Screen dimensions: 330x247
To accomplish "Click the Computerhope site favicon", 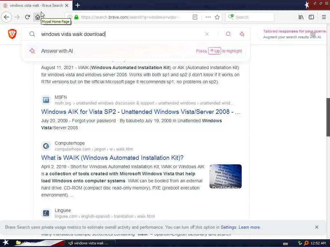I will [46, 146].
